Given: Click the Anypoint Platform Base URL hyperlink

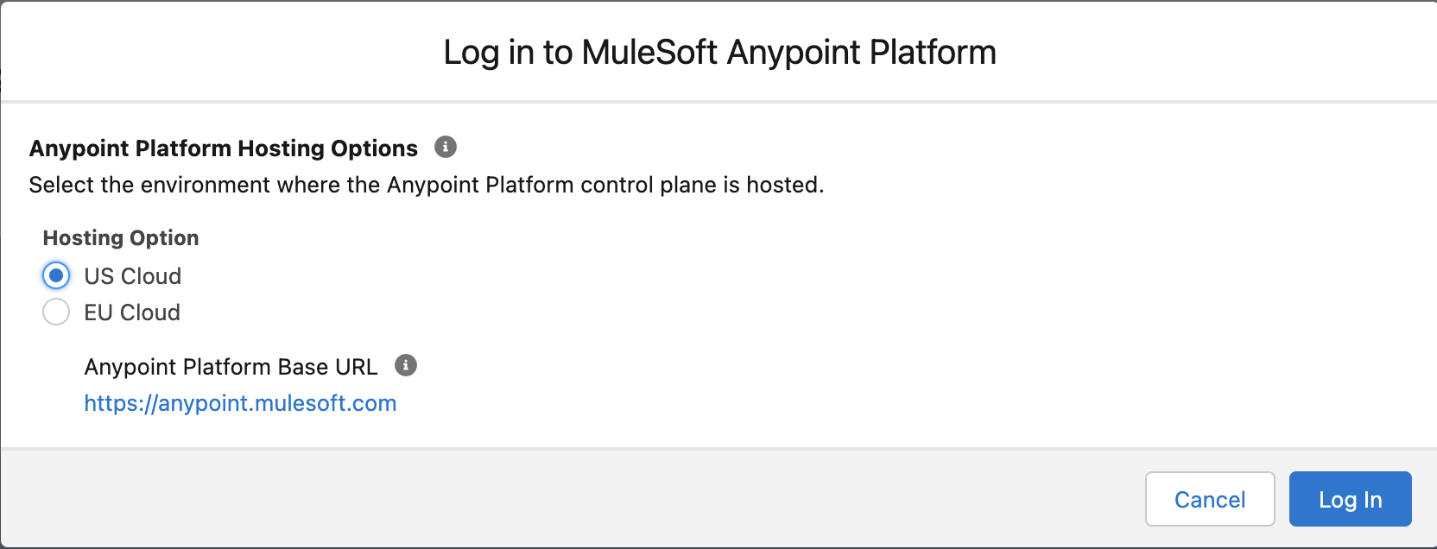Looking at the screenshot, I should point(240,402).
